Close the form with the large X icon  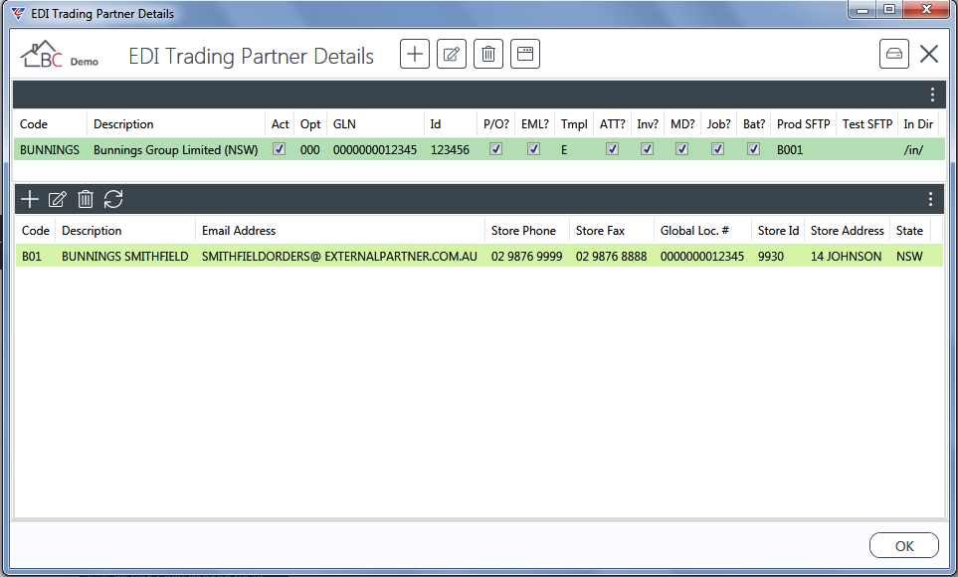pos(929,54)
